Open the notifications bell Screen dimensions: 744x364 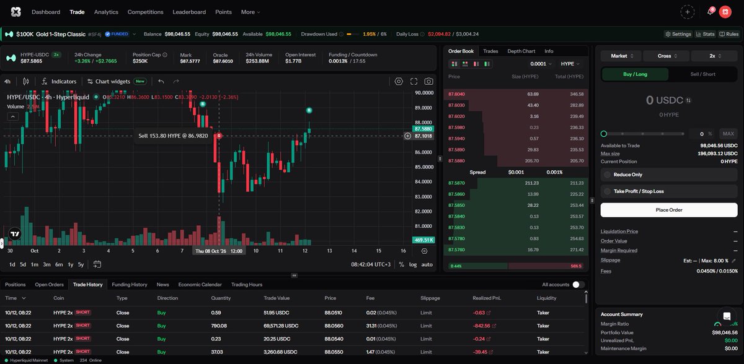click(x=709, y=12)
